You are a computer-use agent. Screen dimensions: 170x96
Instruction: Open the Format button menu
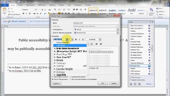(x=57, y=83)
